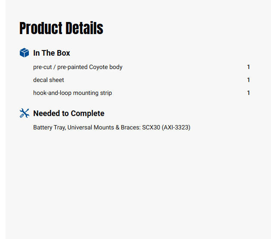Screen dimensions: 271x239
Task: Click quantity 1 for Coyote body
Action: click(248, 67)
